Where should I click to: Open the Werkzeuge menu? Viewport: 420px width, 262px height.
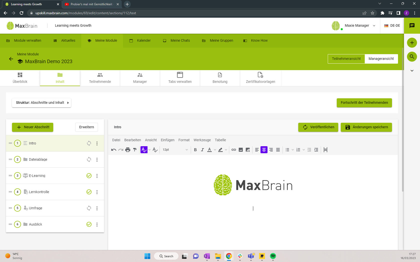coord(202,140)
